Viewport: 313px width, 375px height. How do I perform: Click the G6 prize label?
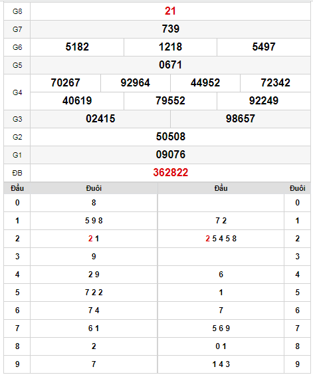pyautogui.click(x=17, y=47)
